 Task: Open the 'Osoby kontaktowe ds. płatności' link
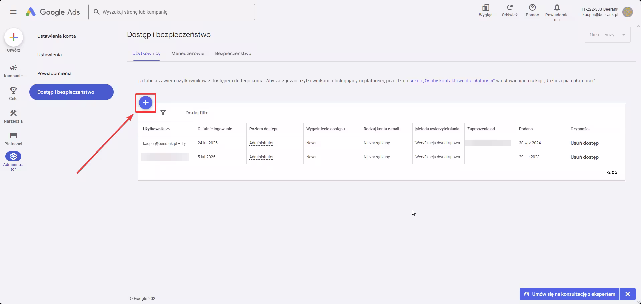coord(452,81)
